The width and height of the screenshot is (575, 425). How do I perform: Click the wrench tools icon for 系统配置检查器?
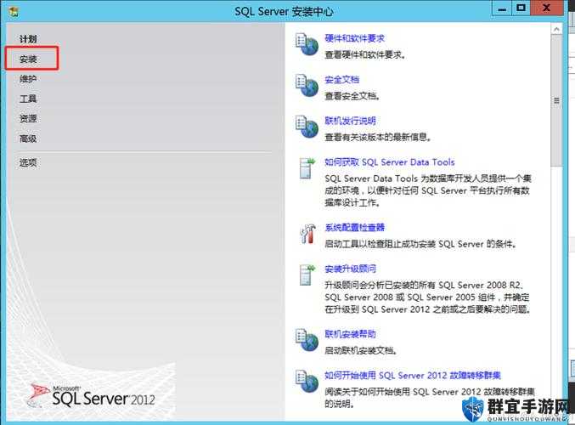[307, 234]
